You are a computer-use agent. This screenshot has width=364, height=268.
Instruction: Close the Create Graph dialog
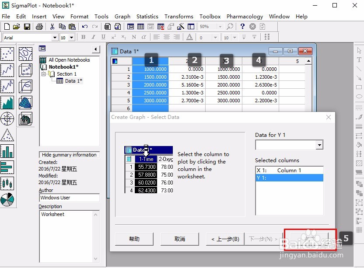coord(328,117)
